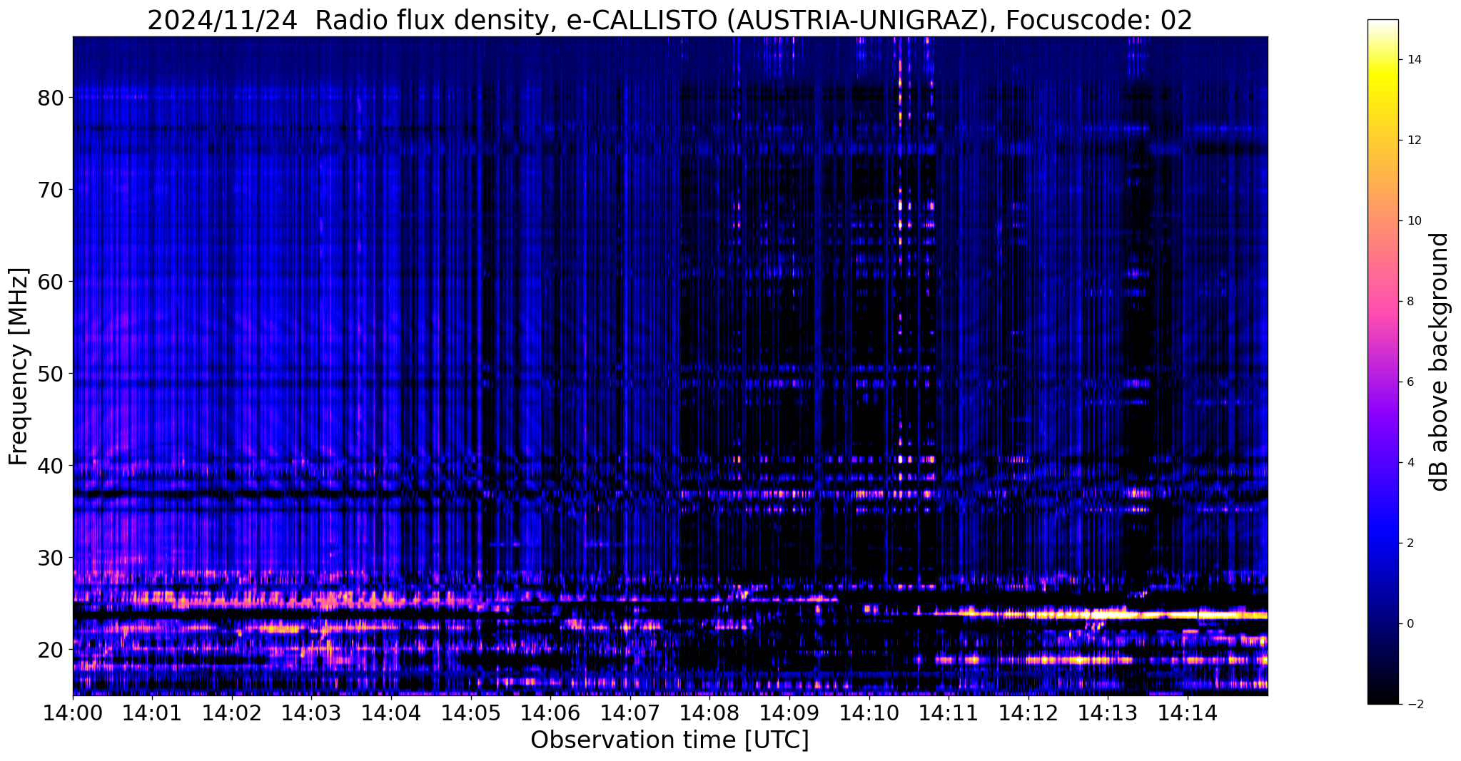Click the dB above background colorbar label
The height and width of the screenshot is (761, 1461).
click(x=1440, y=362)
